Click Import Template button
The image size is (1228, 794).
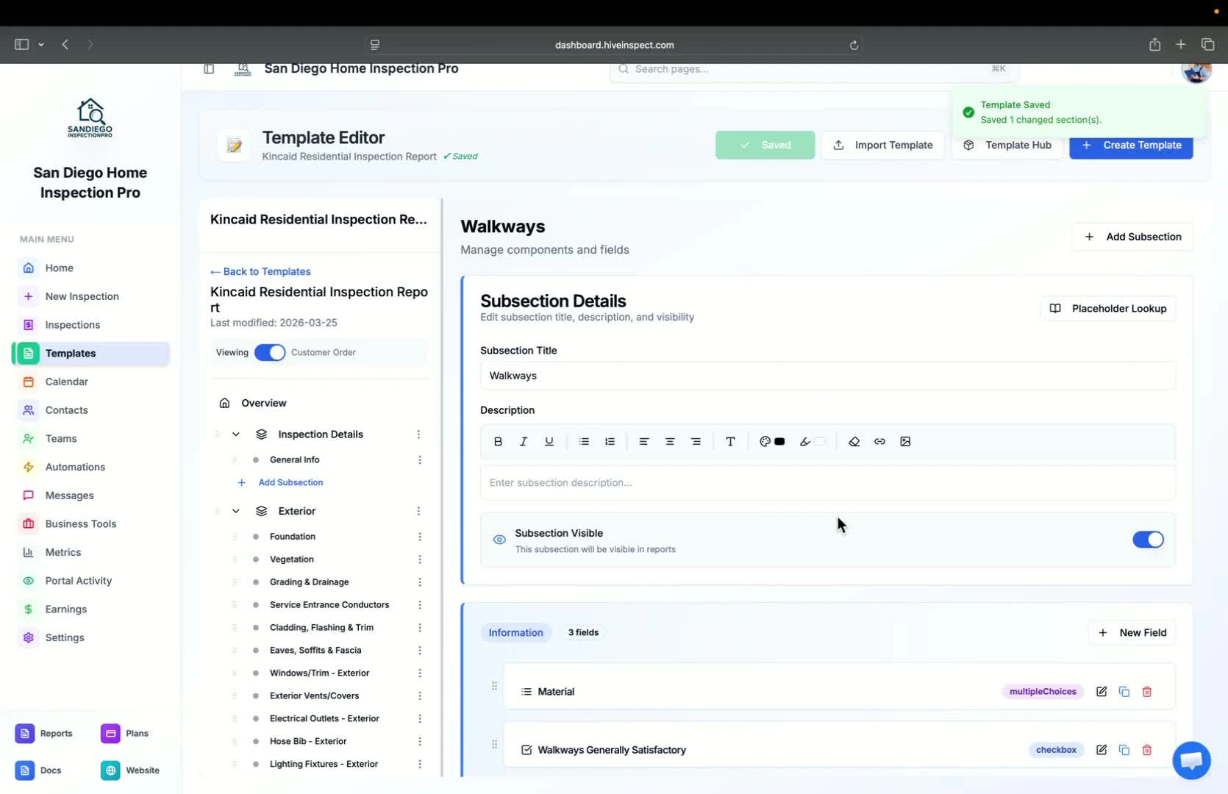coord(882,146)
